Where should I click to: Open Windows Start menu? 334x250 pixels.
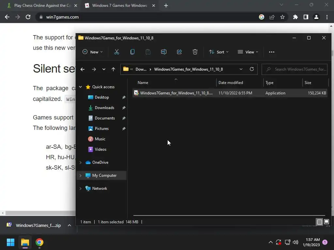[x=10, y=242]
